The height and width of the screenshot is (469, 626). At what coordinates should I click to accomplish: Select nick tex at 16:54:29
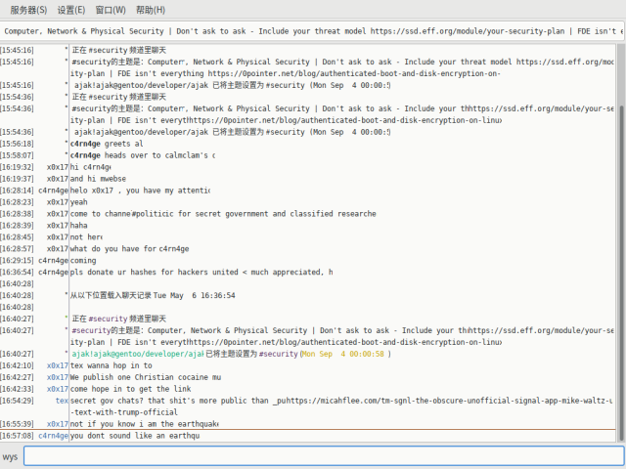62,401
